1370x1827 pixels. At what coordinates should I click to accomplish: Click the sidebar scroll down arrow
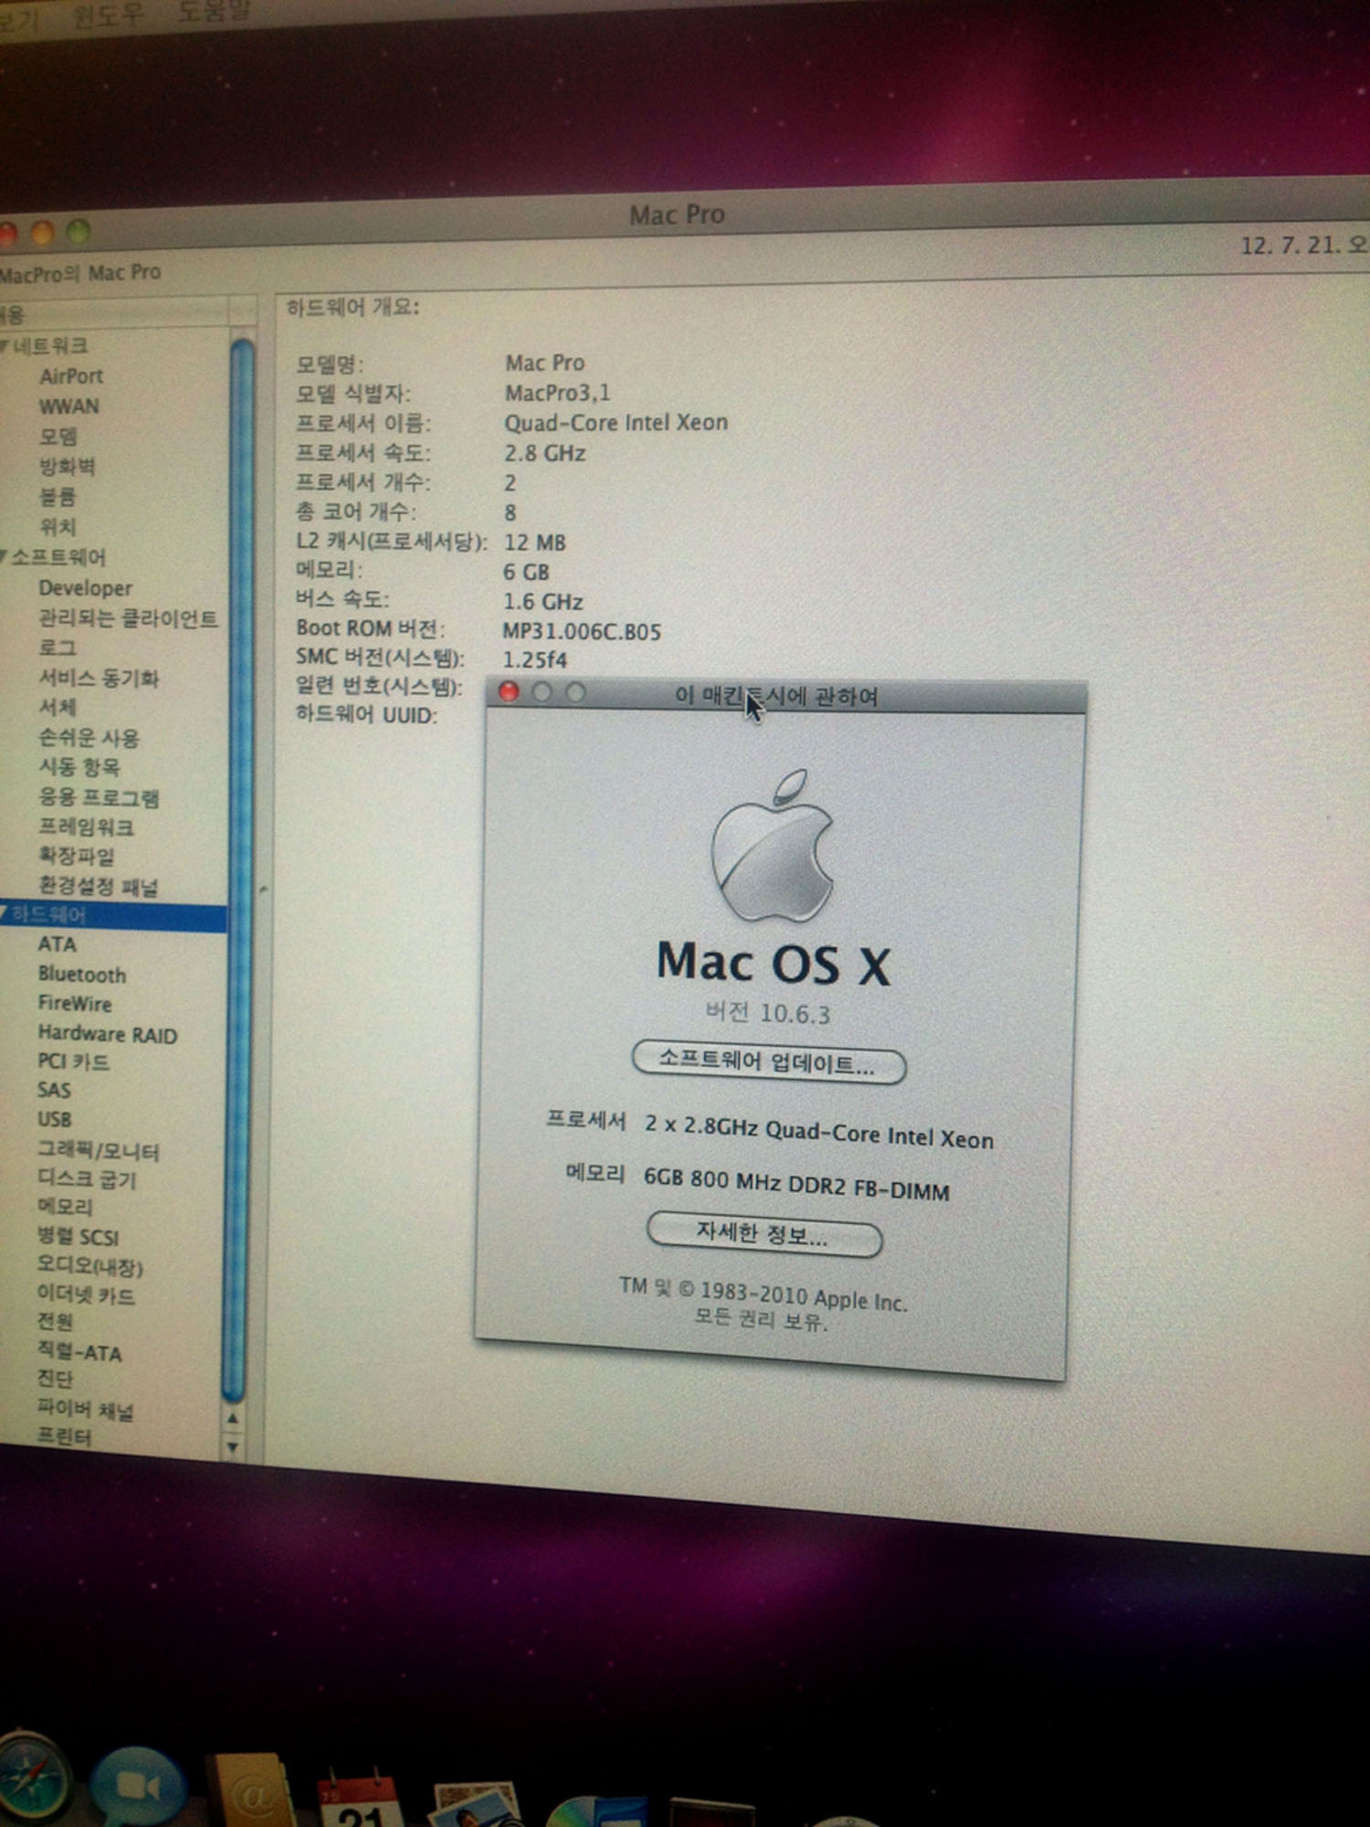coord(232,1447)
